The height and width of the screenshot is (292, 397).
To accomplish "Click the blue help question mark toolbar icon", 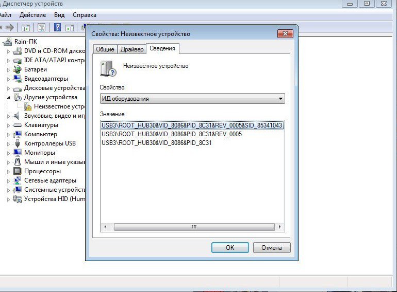I will click(x=57, y=27).
